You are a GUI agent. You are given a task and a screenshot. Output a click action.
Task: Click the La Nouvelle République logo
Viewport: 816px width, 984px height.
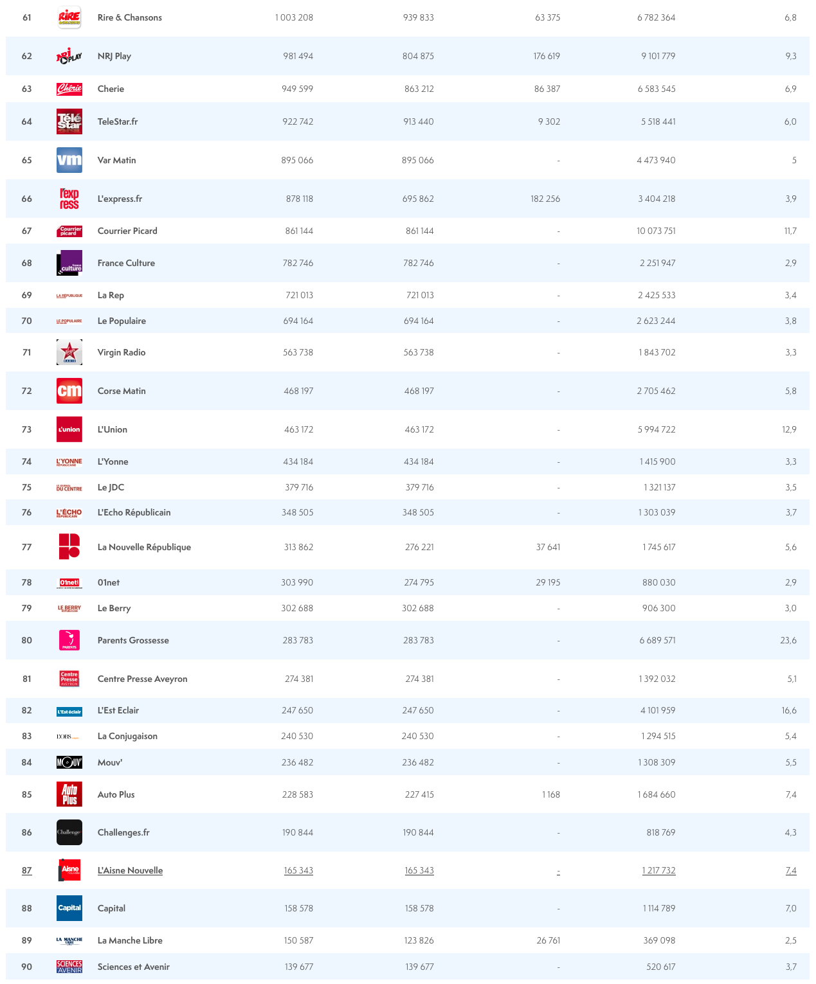tap(69, 547)
